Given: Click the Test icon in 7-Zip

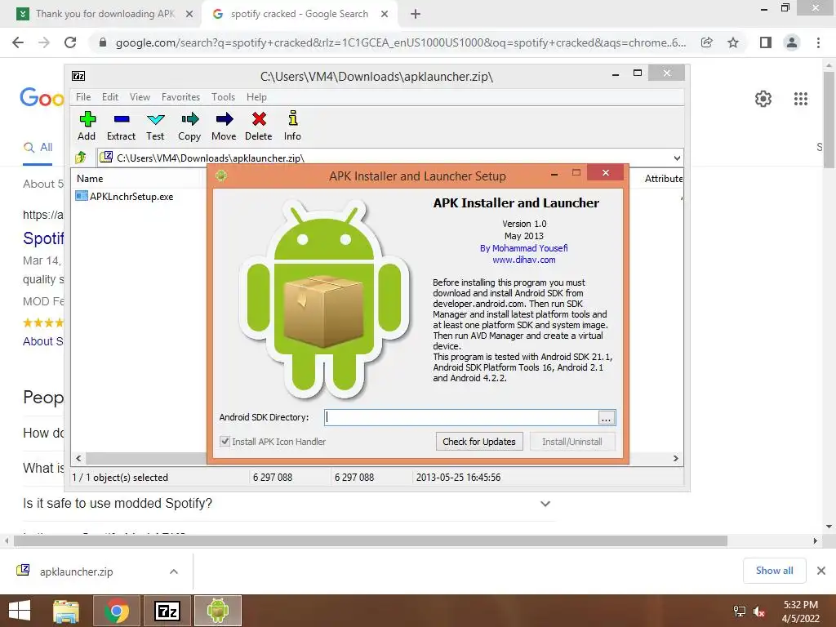Looking at the screenshot, I should pyautogui.click(x=155, y=119).
